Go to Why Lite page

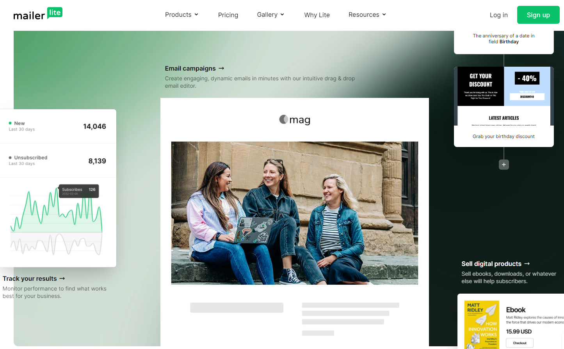point(317,15)
